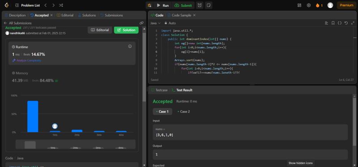The height and width of the screenshot is (167, 358).
Task: Open the Java language dropdown
Action: click(155, 23)
